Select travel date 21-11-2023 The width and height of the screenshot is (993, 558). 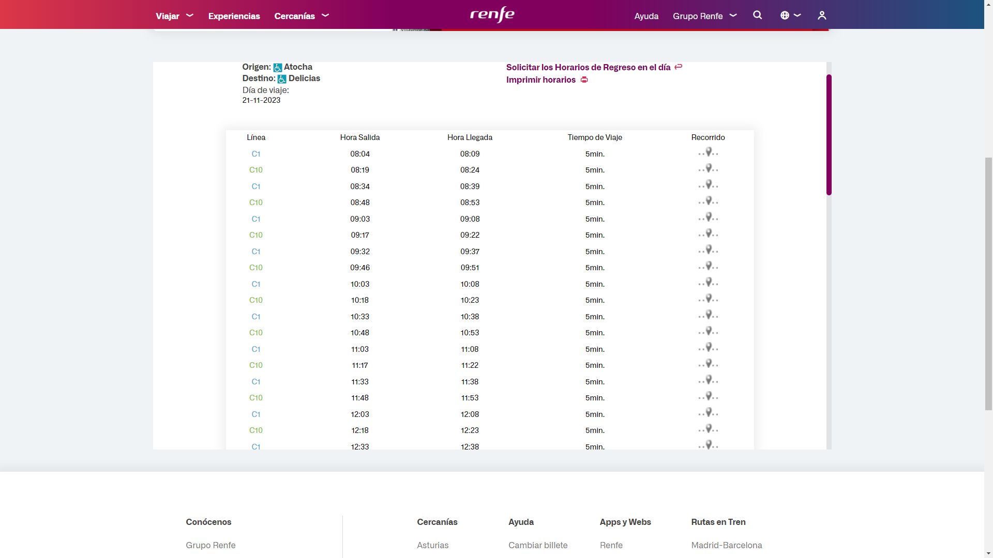coord(261,100)
